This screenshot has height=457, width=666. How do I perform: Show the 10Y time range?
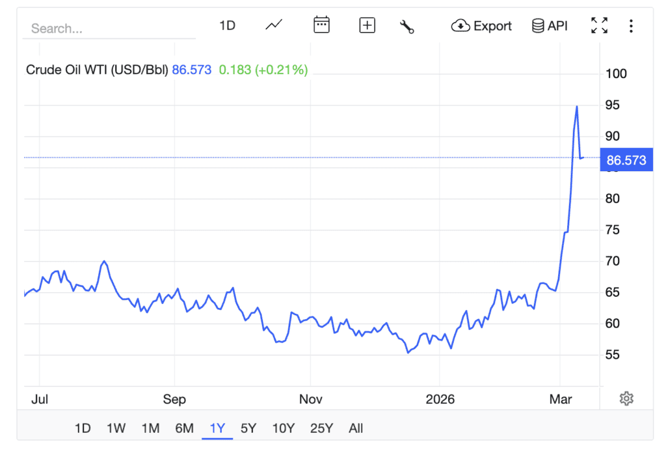(284, 428)
